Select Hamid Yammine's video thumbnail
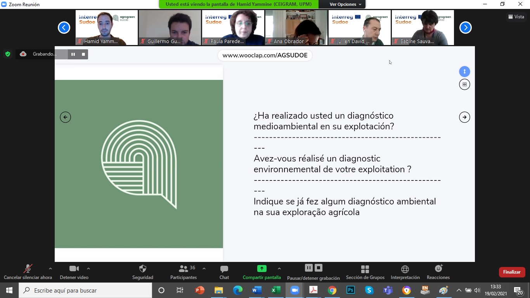The image size is (530, 298). (x=106, y=28)
